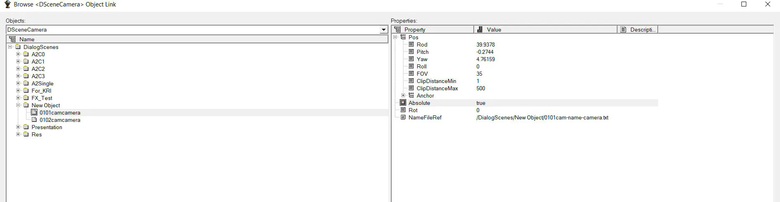Click the NameFileRef property icon
780x202 pixels.
click(403, 117)
